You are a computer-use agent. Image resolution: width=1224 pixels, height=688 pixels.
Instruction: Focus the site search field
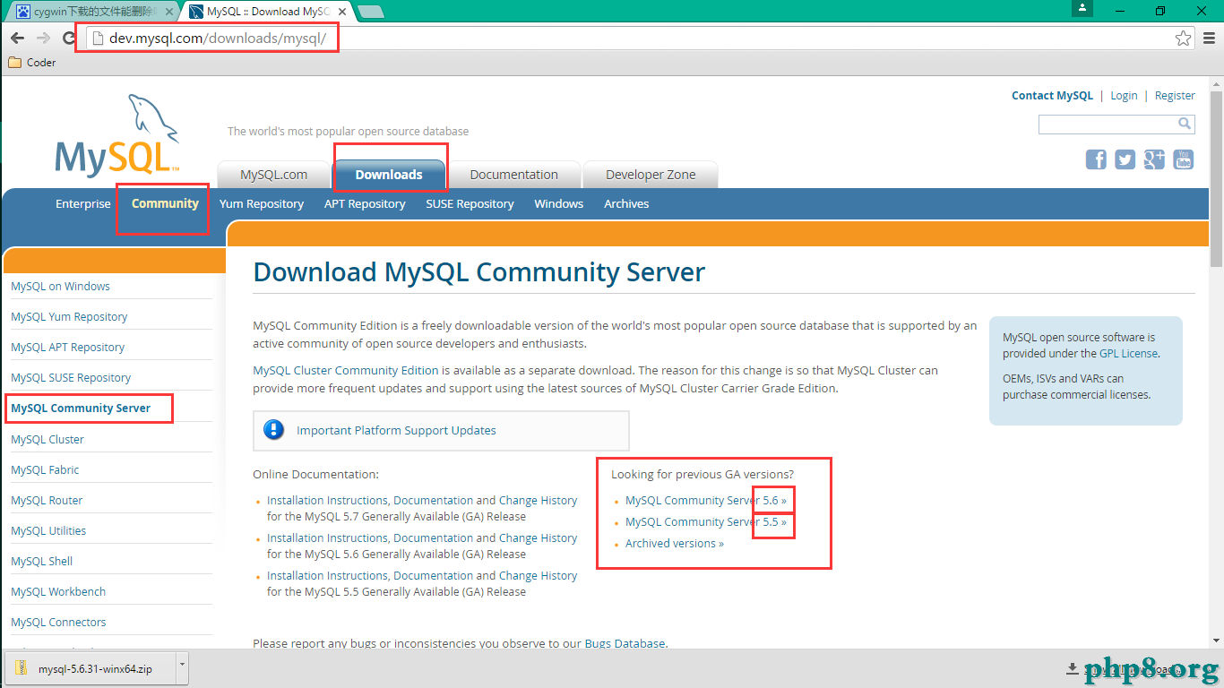[x=1108, y=124]
